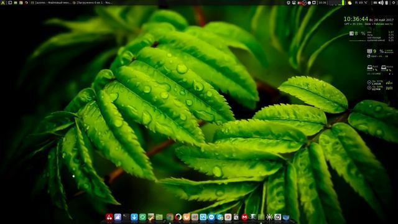Screen dimensions: 398x224
Task: Launch the terminal icon in the dock
Action: coord(126,217)
